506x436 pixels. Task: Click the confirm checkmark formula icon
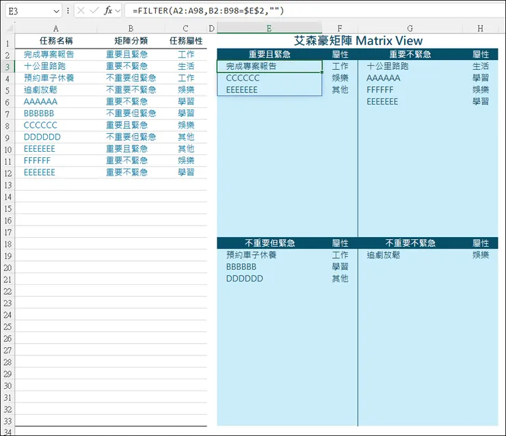point(94,11)
